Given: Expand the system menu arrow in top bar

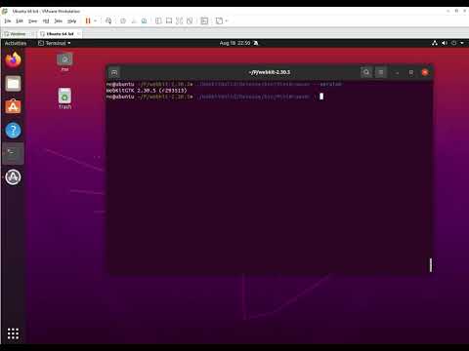Looking at the screenshot, I should tap(462, 43).
